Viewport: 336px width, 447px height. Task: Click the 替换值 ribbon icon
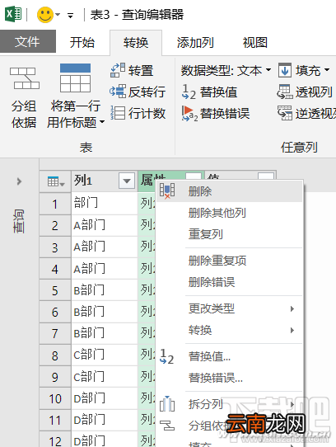189,92
